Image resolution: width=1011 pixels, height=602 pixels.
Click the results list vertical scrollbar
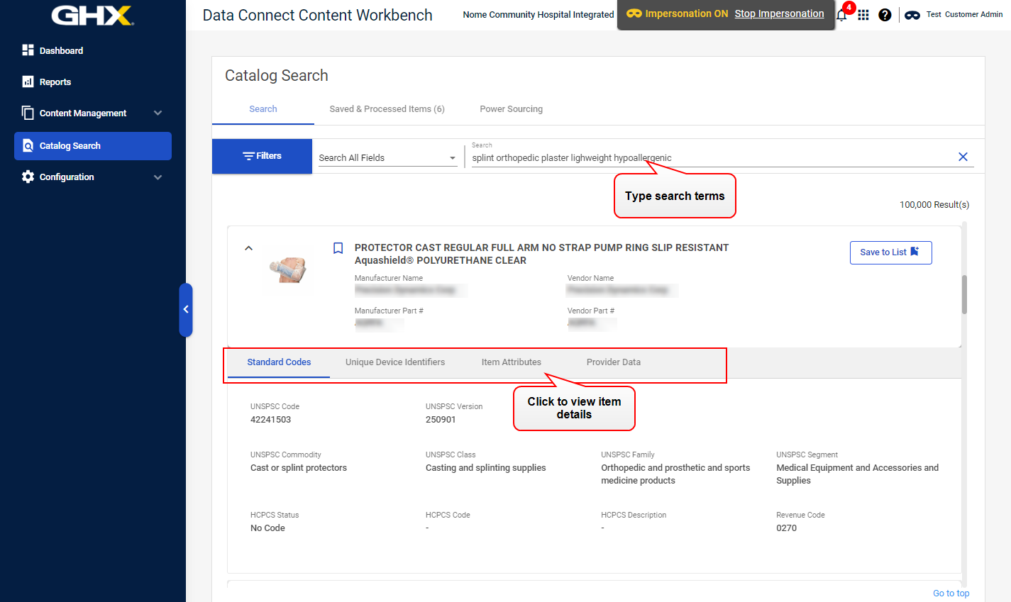point(964,294)
